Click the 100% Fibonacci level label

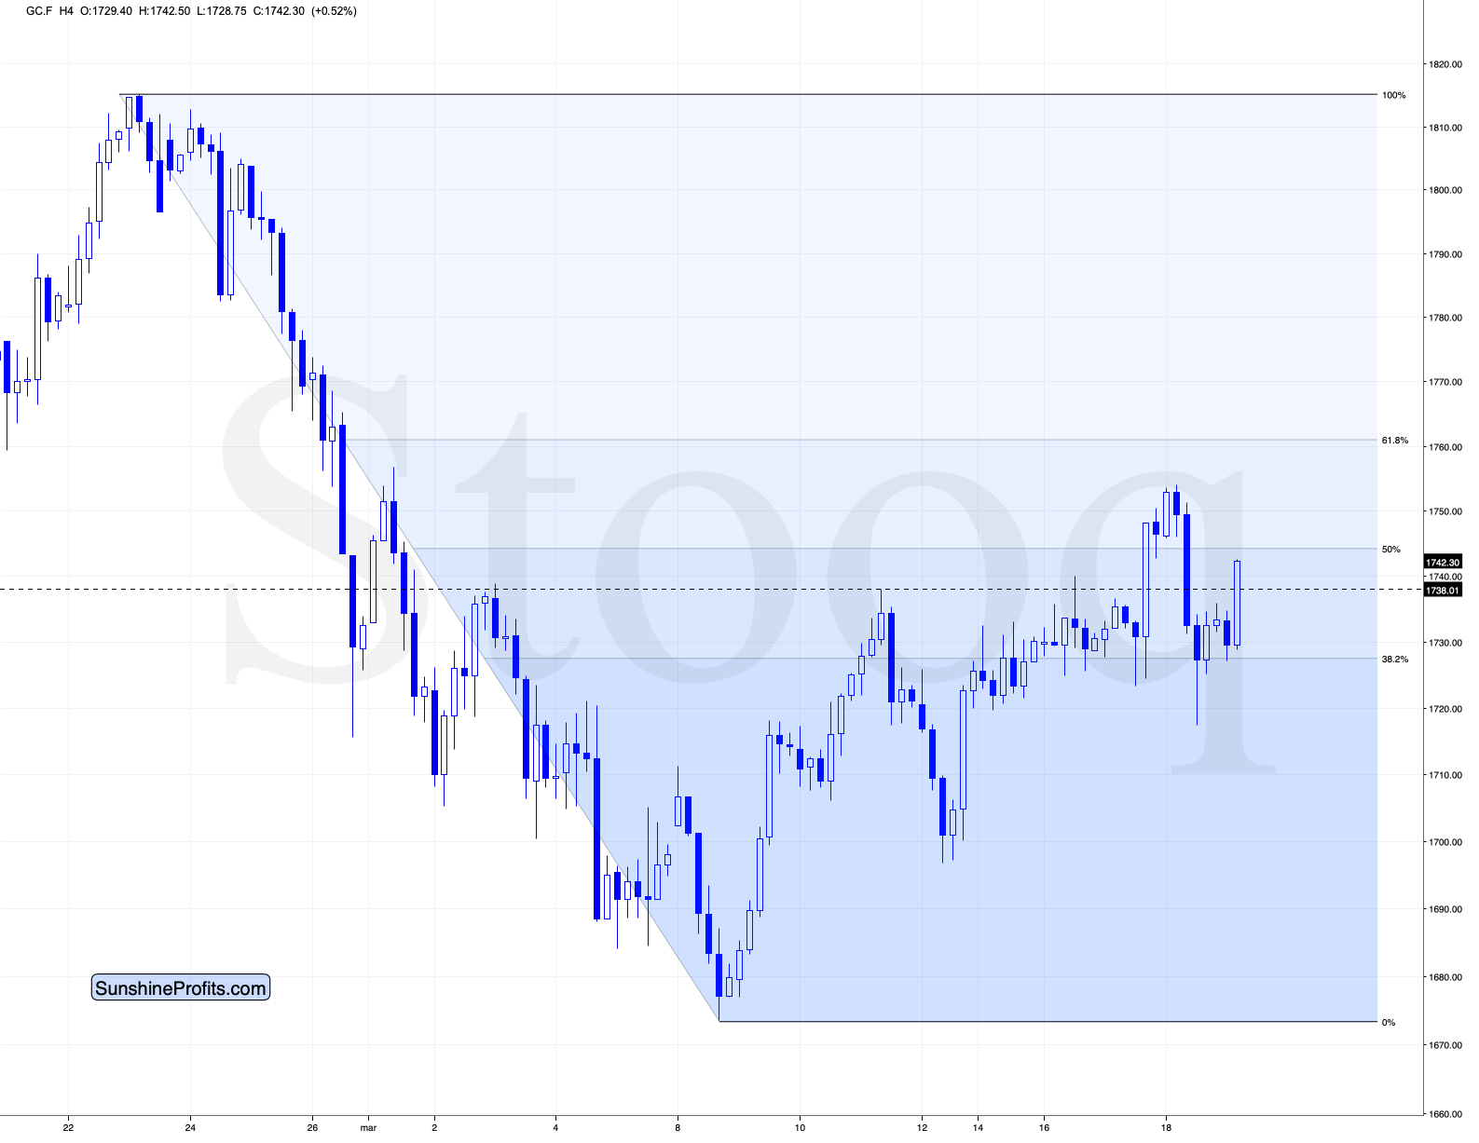point(1393,95)
